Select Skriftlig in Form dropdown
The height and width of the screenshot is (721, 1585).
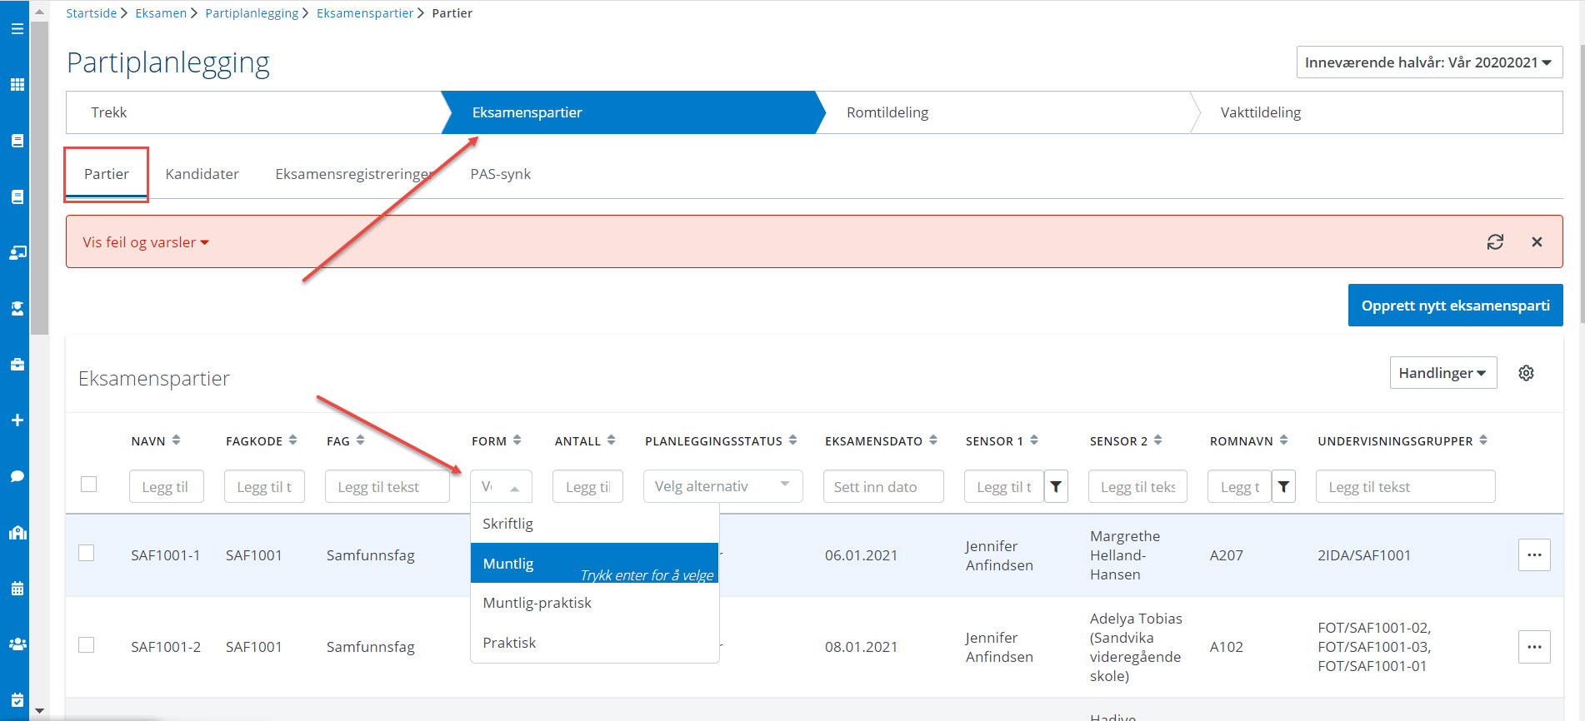(x=594, y=524)
